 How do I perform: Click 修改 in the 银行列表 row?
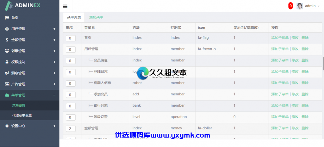295,105
